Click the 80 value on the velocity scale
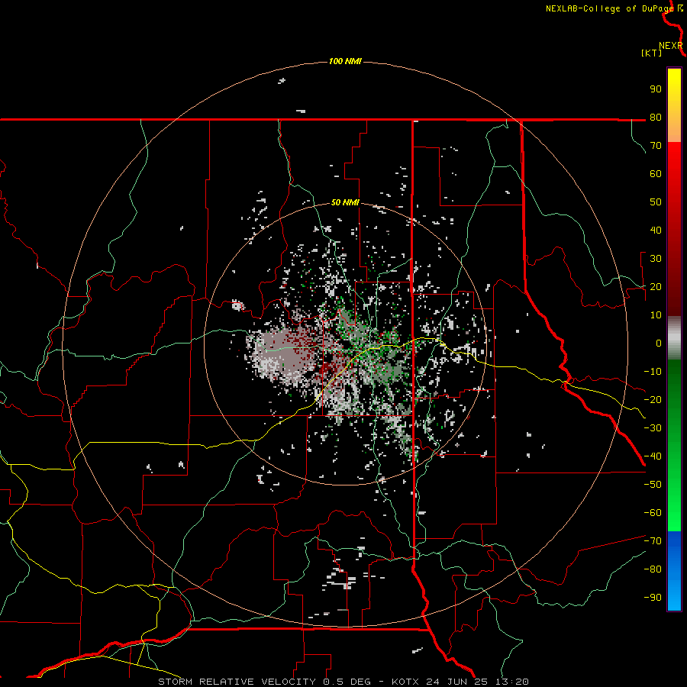This screenshot has height=687, width=687. [x=656, y=117]
